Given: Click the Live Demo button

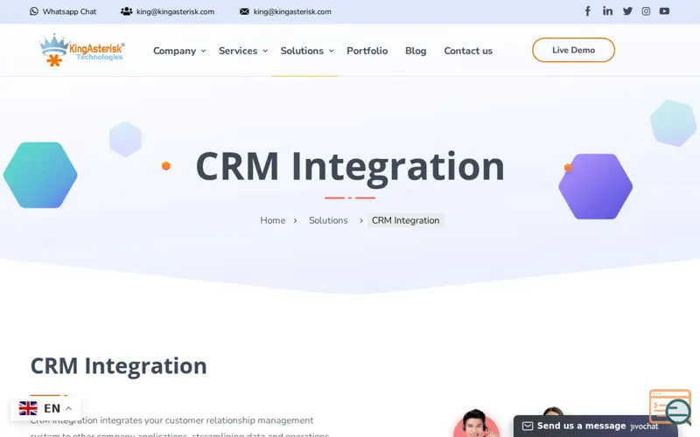Looking at the screenshot, I should click(573, 50).
